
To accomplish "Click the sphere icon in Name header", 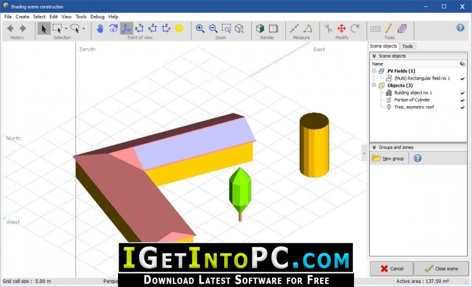I will 463,64.
